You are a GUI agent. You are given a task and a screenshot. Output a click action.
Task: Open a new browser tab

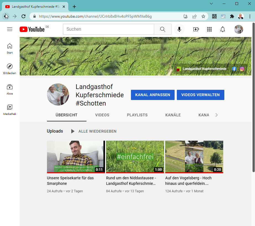pos(74,7)
